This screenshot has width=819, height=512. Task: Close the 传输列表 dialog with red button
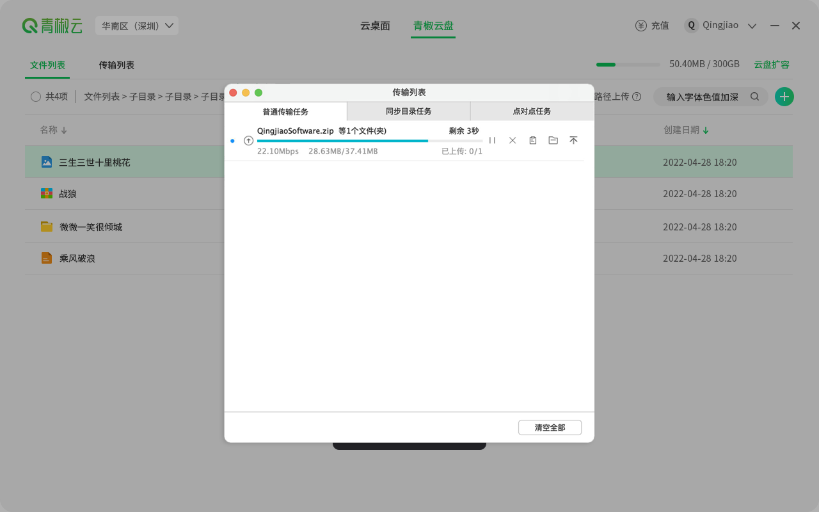point(233,92)
